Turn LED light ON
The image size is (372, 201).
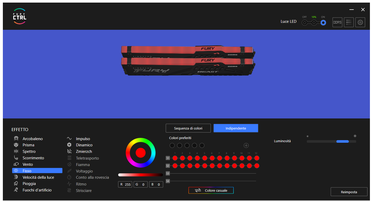tap(323, 23)
